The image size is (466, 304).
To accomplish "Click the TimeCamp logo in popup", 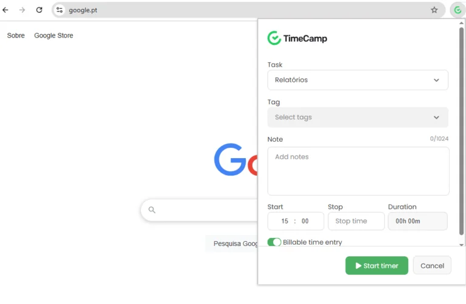I will click(x=297, y=38).
